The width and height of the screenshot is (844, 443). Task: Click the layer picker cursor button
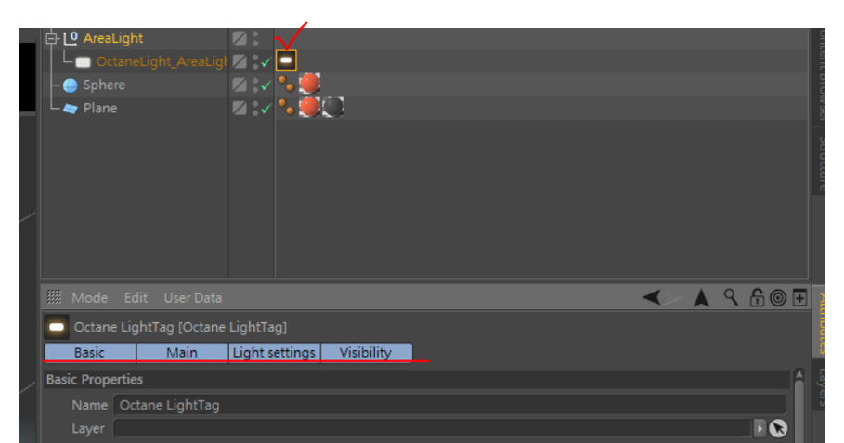click(778, 428)
